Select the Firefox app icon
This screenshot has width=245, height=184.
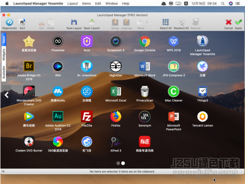[116, 116]
